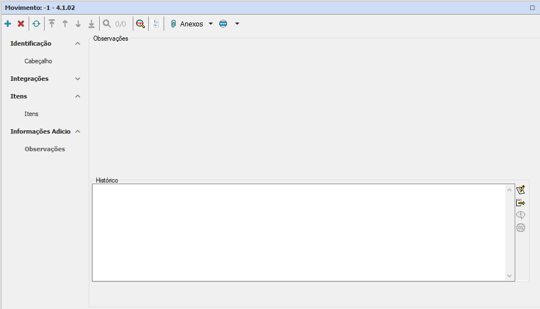Go to first record arrow icon

pos(52,24)
